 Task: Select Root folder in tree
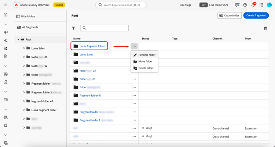[x=28, y=39]
